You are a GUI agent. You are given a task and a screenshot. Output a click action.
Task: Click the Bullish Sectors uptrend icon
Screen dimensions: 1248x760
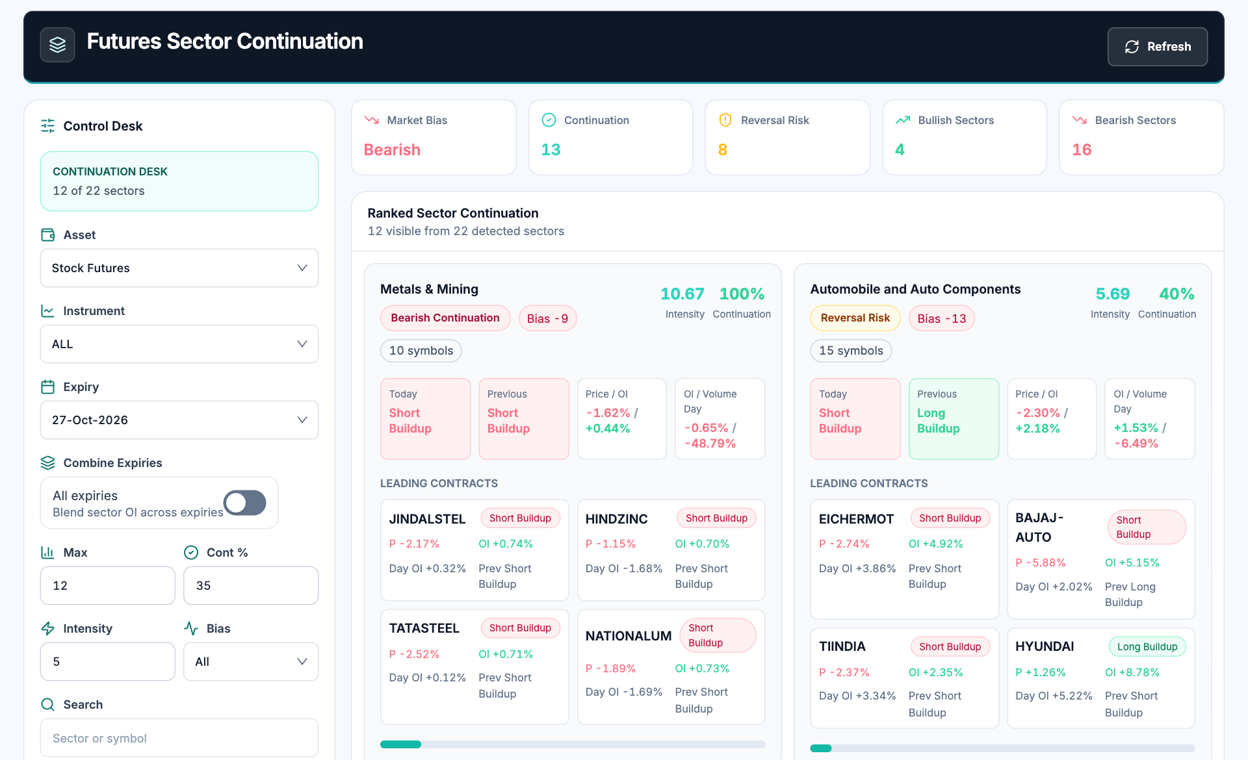tap(903, 120)
